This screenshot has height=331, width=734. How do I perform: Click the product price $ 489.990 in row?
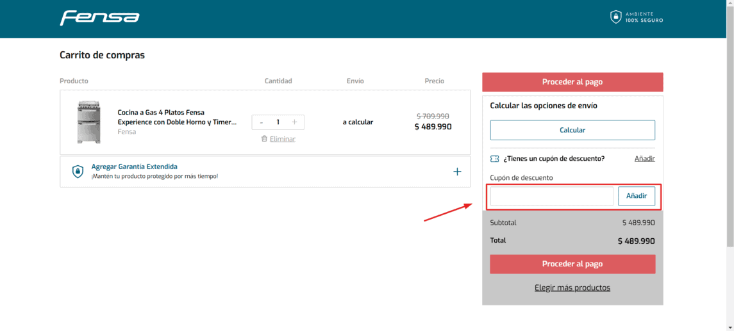433,127
